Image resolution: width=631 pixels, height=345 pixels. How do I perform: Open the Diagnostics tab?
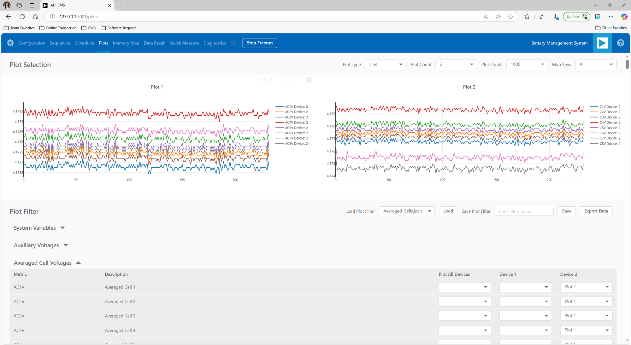215,43
